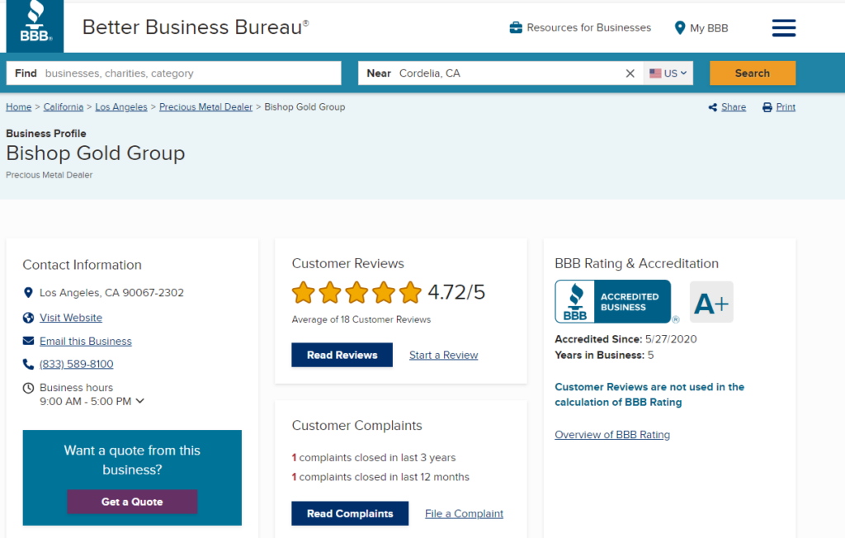This screenshot has width=845, height=538.
Task: Click the clock icon beside Business hours
Action: 29,388
